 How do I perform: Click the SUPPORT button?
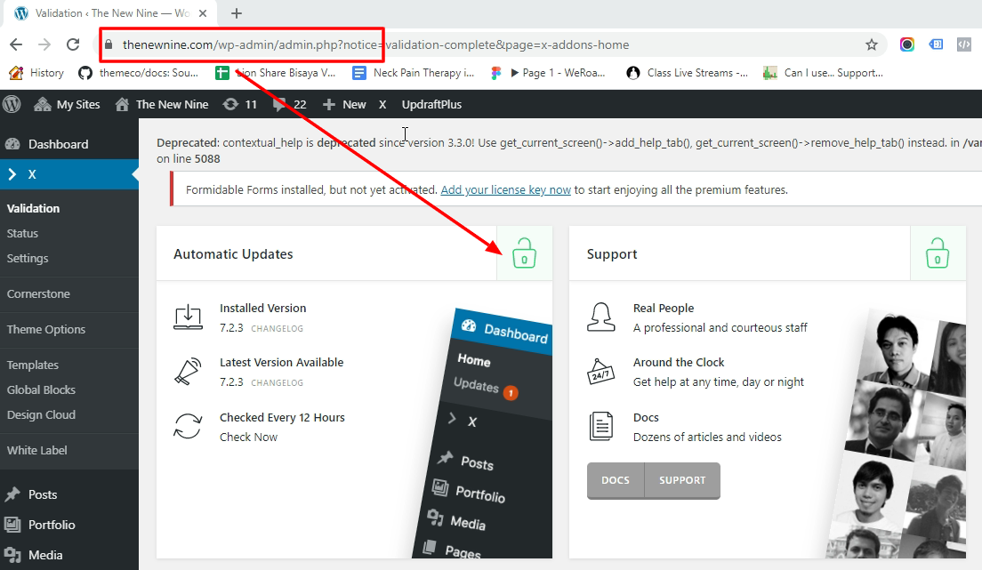pyautogui.click(x=682, y=480)
